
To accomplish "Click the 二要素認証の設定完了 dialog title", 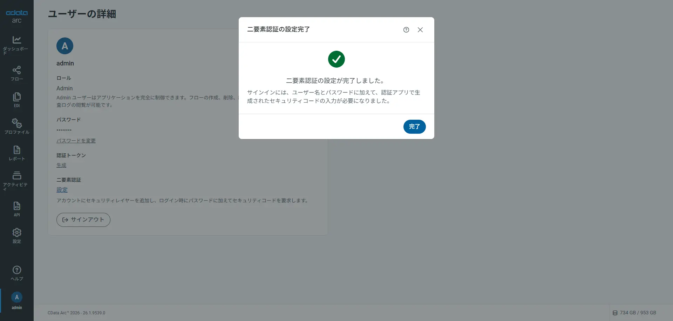I will point(278,29).
